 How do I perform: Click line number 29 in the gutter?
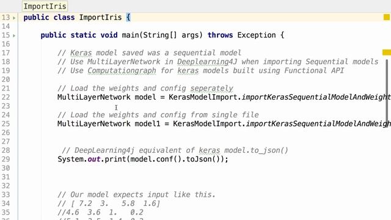click(x=5, y=159)
